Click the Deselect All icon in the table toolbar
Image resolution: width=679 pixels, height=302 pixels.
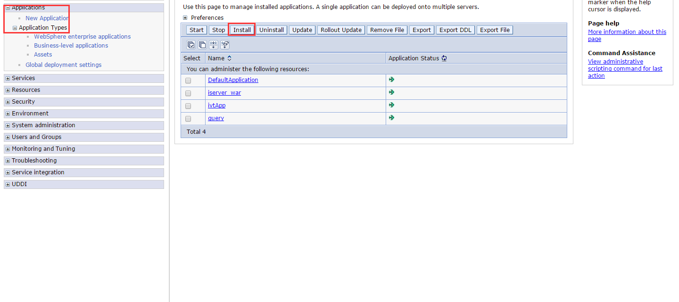pos(202,45)
